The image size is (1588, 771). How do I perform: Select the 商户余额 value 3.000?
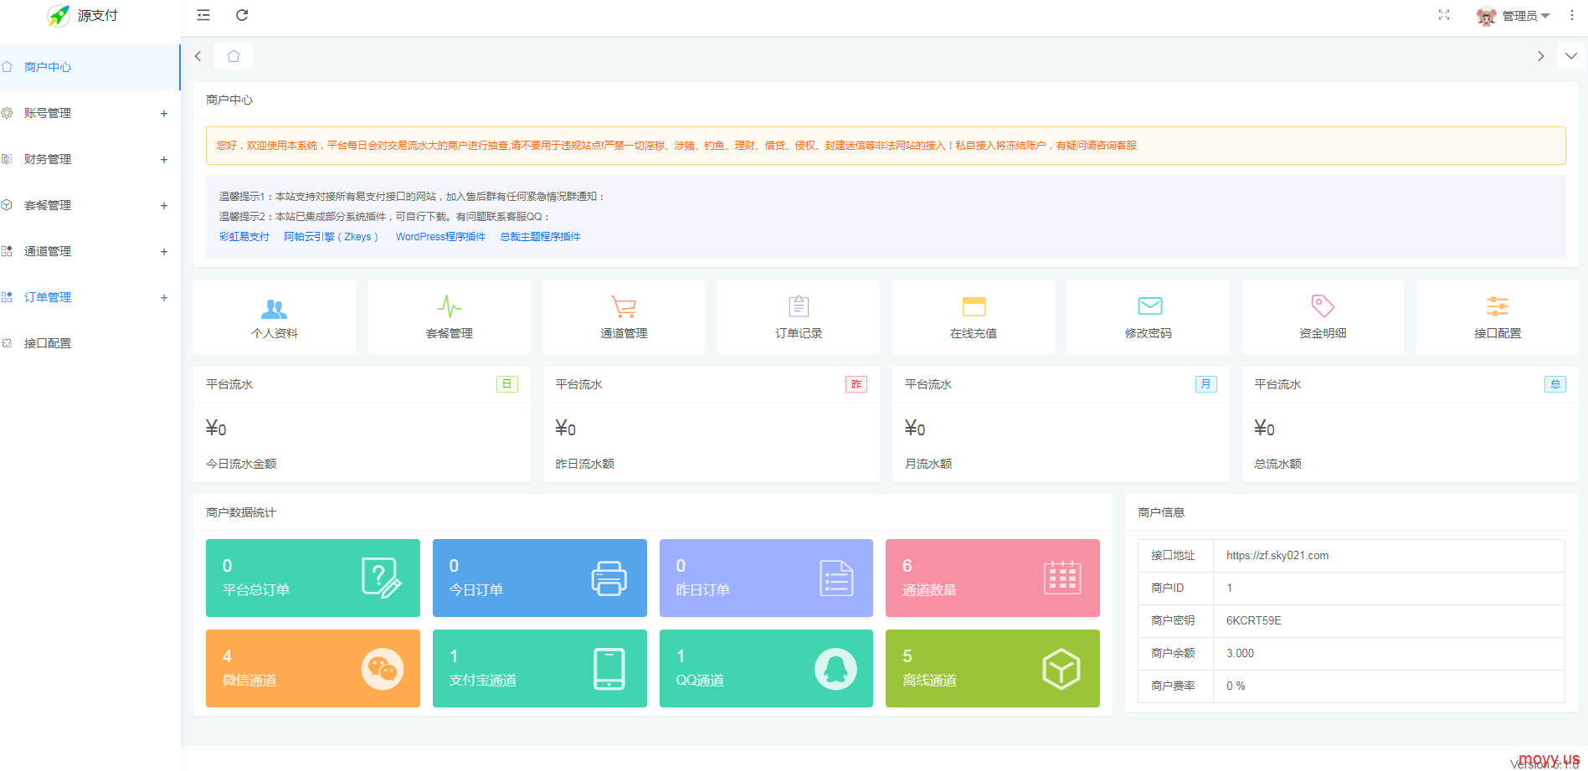(x=1241, y=654)
